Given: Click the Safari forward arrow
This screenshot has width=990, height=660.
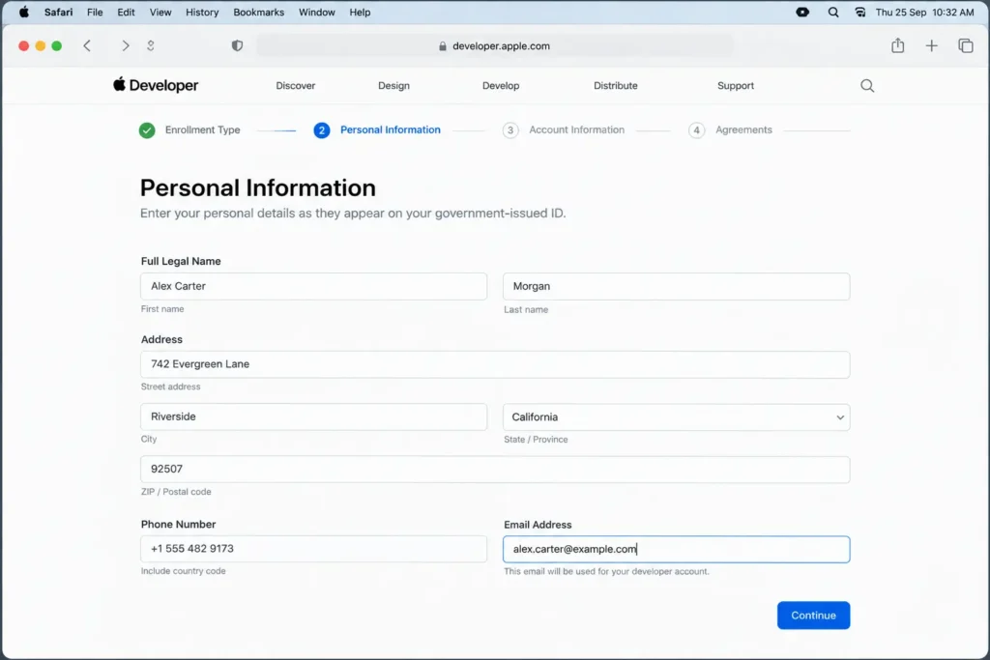Looking at the screenshot, I should point(126,45).
